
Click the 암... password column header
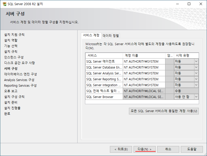[170, 55]
